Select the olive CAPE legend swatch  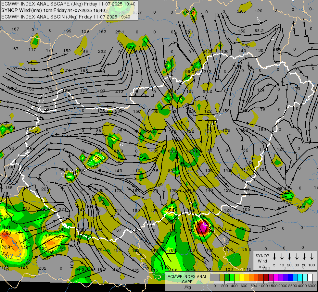(222, 278)
